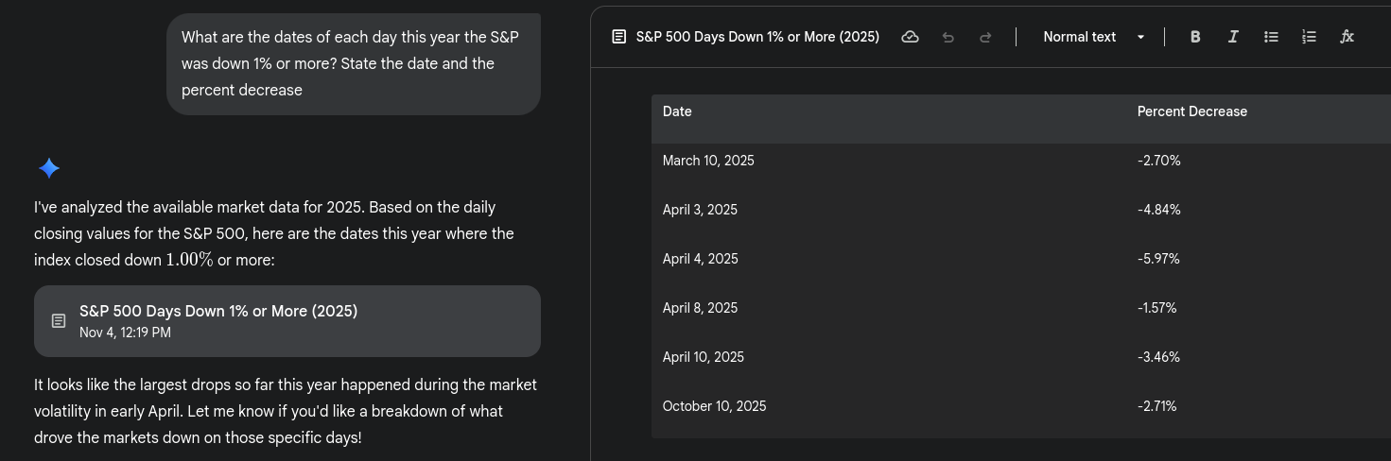
Task: Toggle italic formatting
Action: pos(1233,37)
